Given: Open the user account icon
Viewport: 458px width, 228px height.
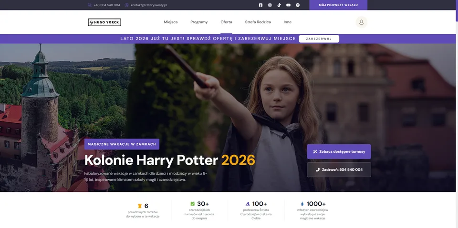Looking at the screenshot, I should click(x=361, y=22).
